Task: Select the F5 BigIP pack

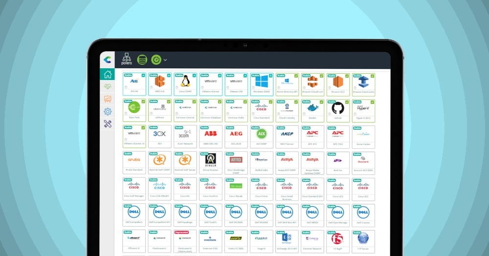Action: [338, 242]
